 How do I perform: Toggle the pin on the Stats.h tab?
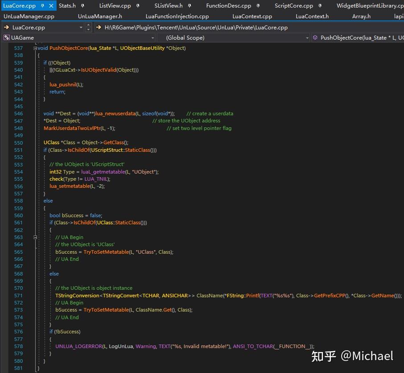pyautogui.click(x=82, y=6)
